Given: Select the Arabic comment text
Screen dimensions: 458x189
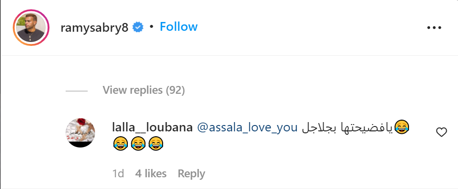Looking at the screenshot, I should [347, 128].
